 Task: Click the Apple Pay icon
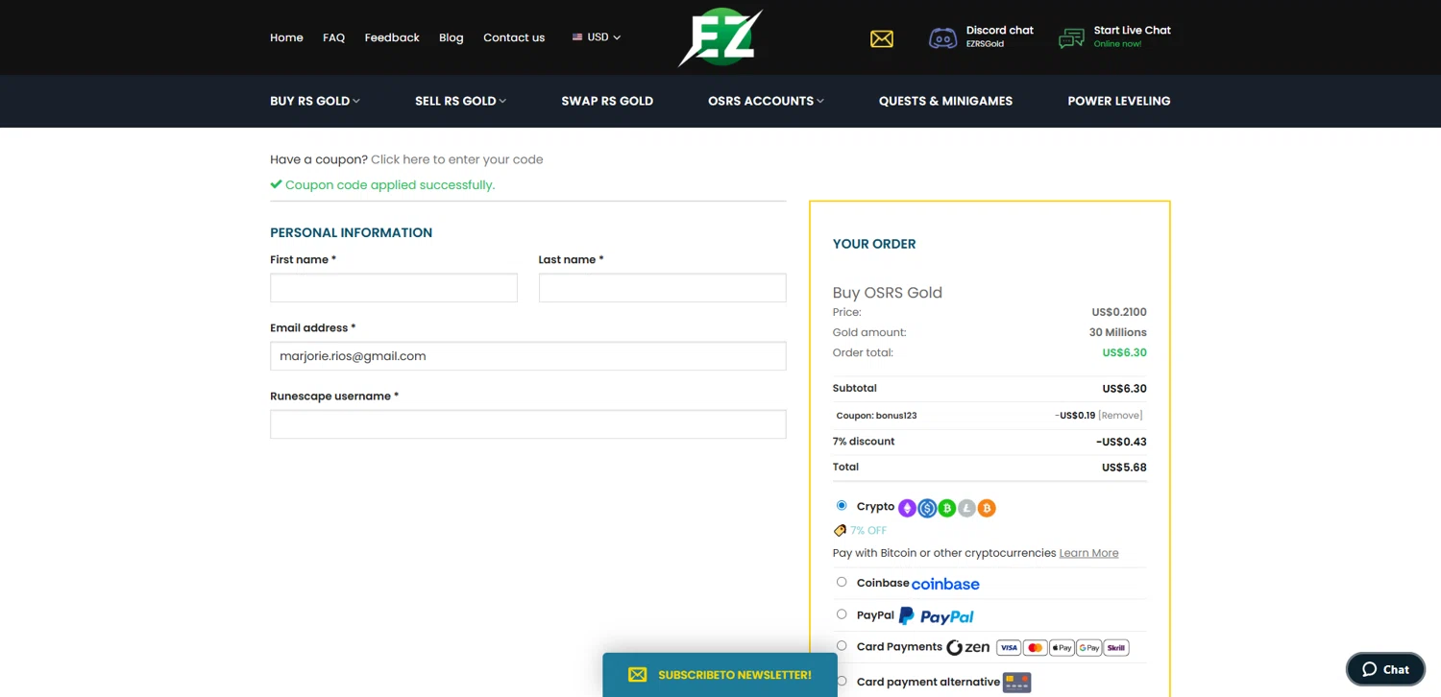coord(1062,648)
